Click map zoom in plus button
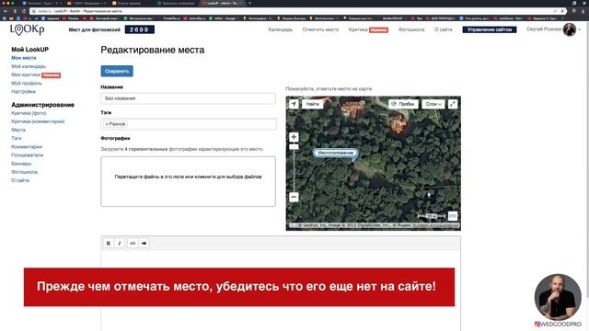 pos(294,137)
